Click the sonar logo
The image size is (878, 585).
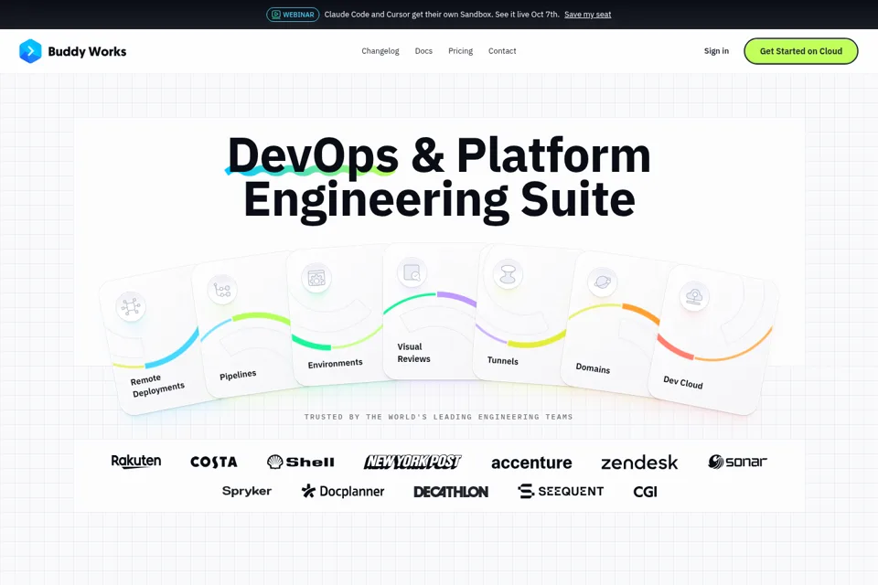pos(737,462)
